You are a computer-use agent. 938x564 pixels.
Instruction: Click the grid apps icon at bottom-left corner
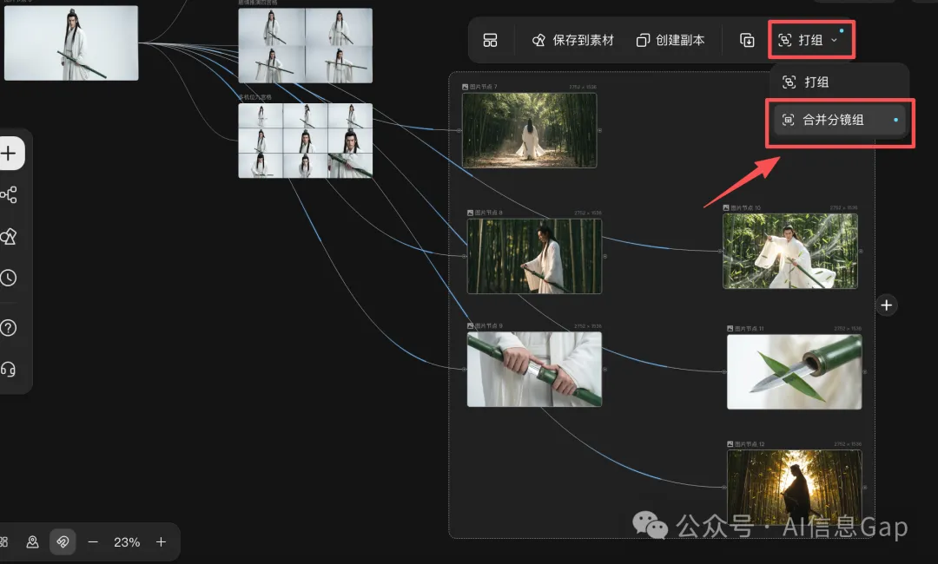click(3, 542)
